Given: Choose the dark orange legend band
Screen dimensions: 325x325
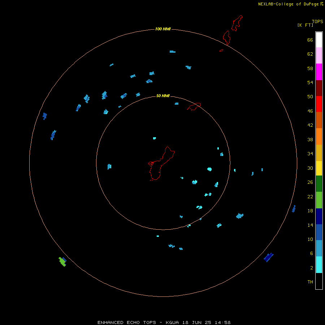Looking at the screenshot, I should click(x=319, y=120).
